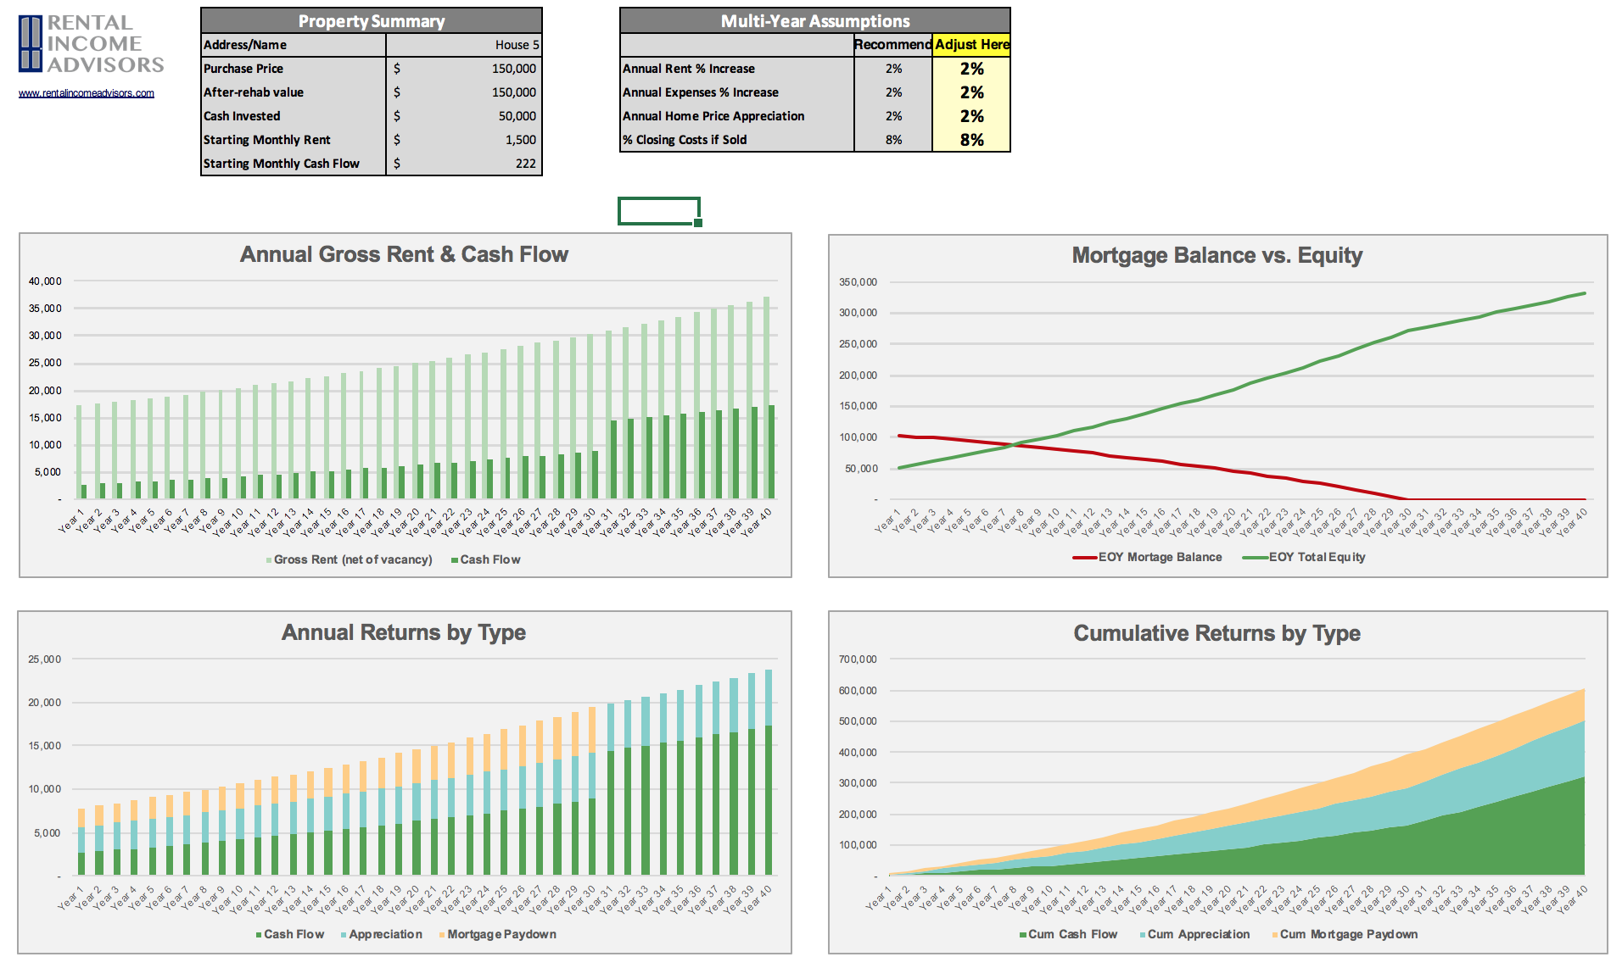The height and width of the screenshot is (968, 1622).
Task: Select the After-rehab value amount cell
Action: [x=464, y=92]
